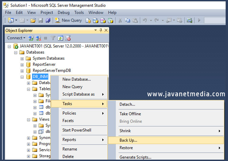
Task: Open the Help menu
Action: (112, 13)
